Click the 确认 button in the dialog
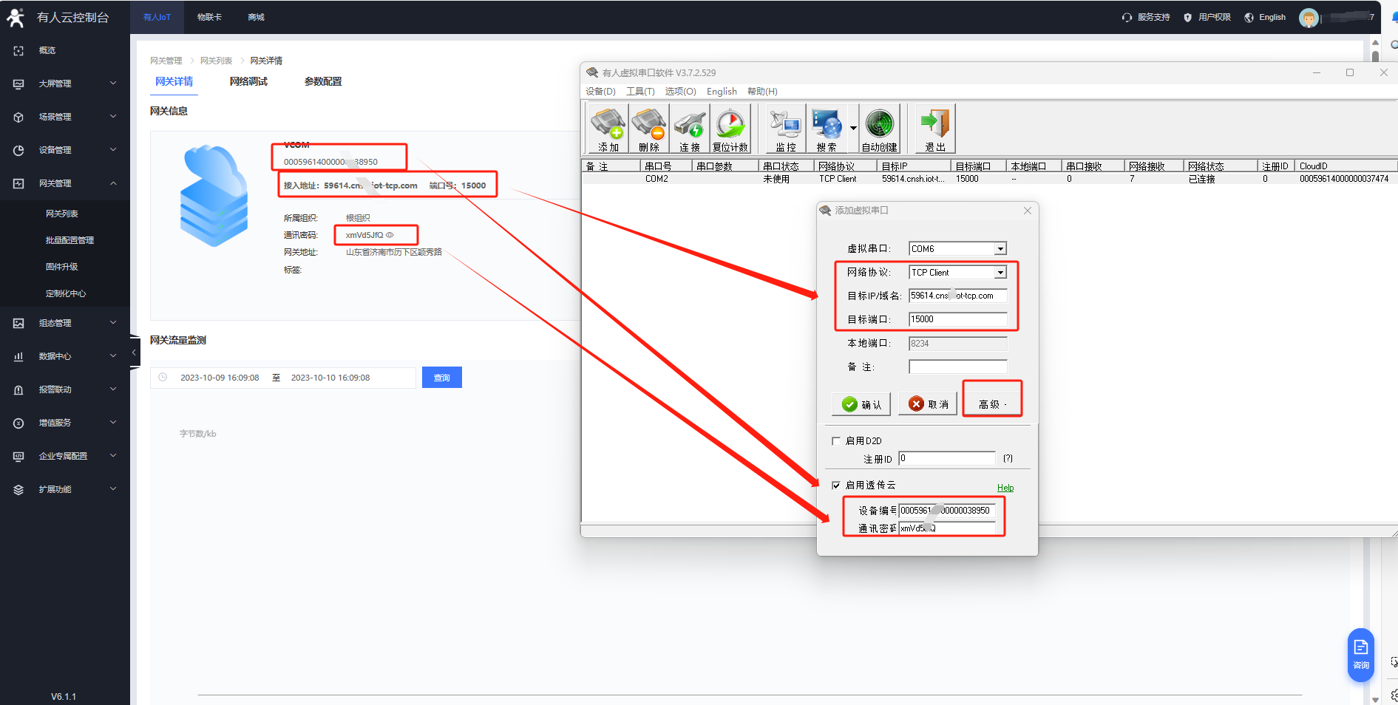1398x705 pixels. (861, 404)
